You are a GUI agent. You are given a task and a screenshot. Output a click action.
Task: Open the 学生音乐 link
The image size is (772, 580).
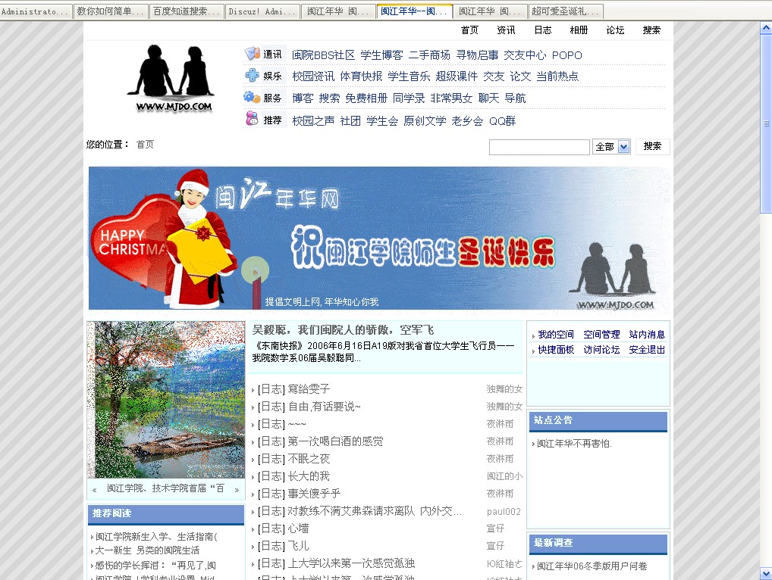point(410,76)
